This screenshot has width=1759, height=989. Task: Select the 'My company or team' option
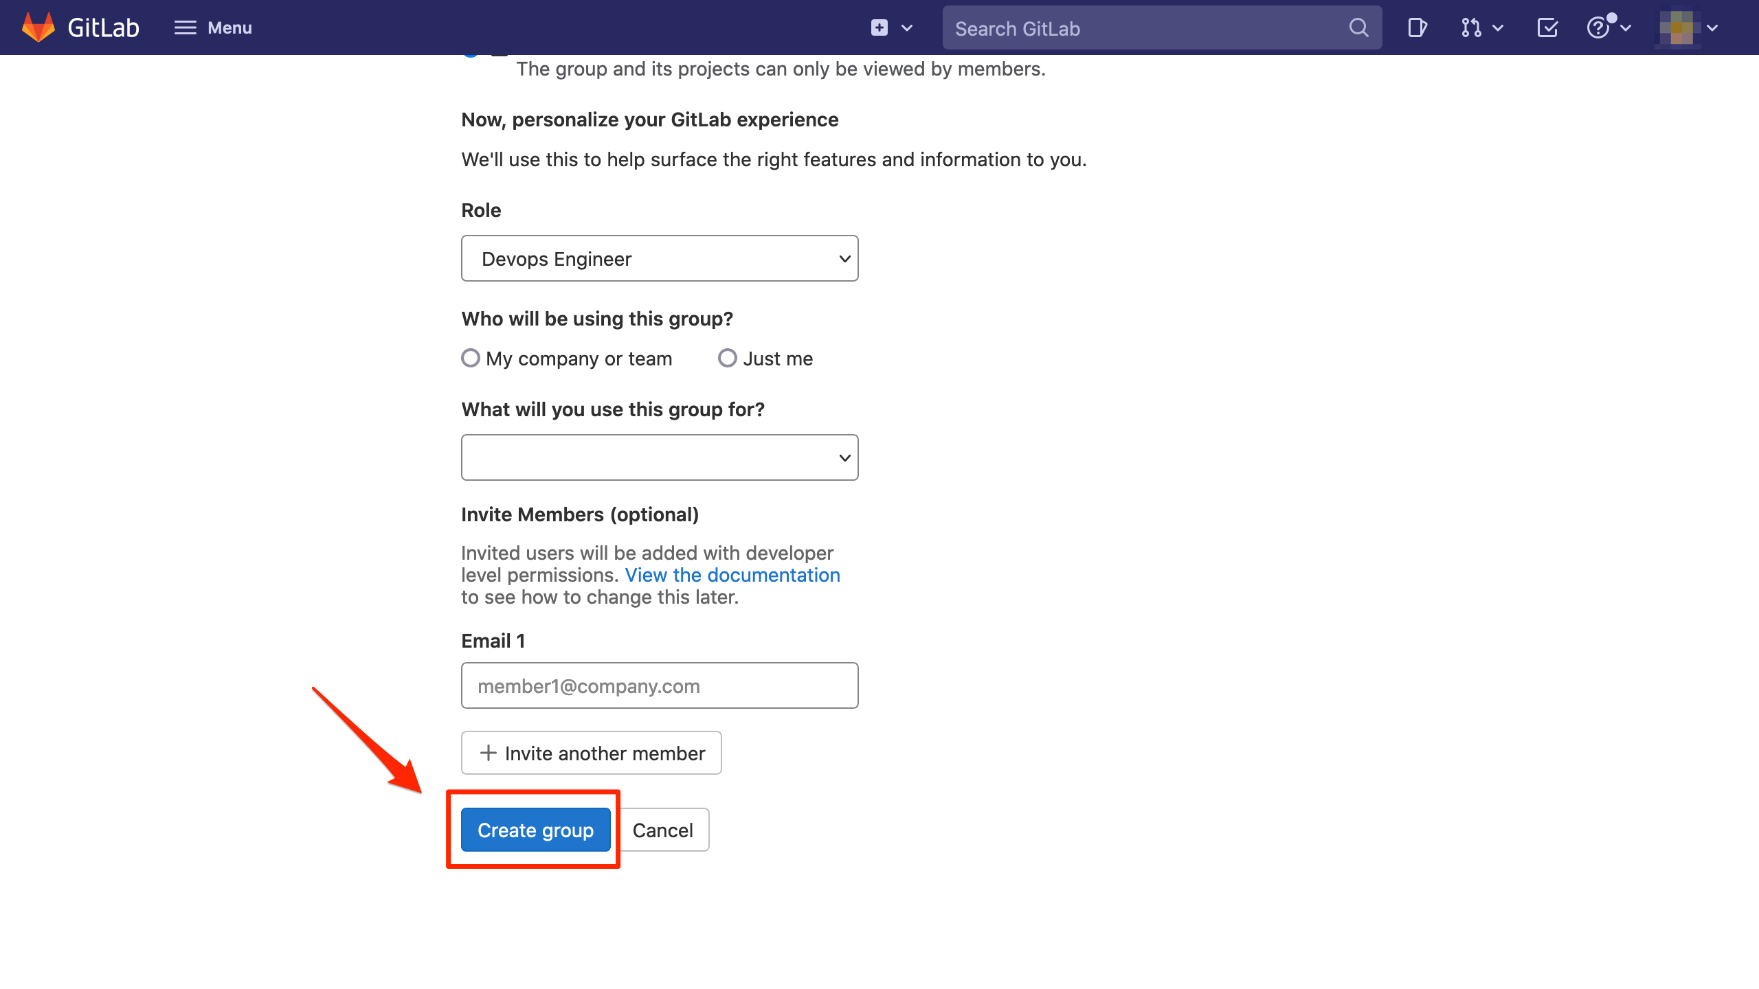point(471,358)
